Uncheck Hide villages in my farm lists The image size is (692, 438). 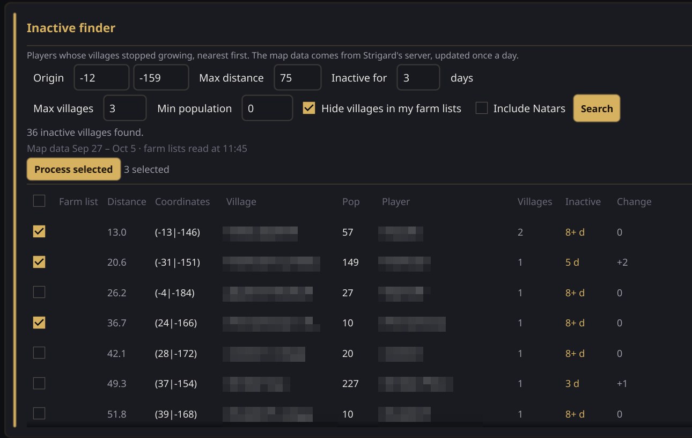(x=309, y=108)
